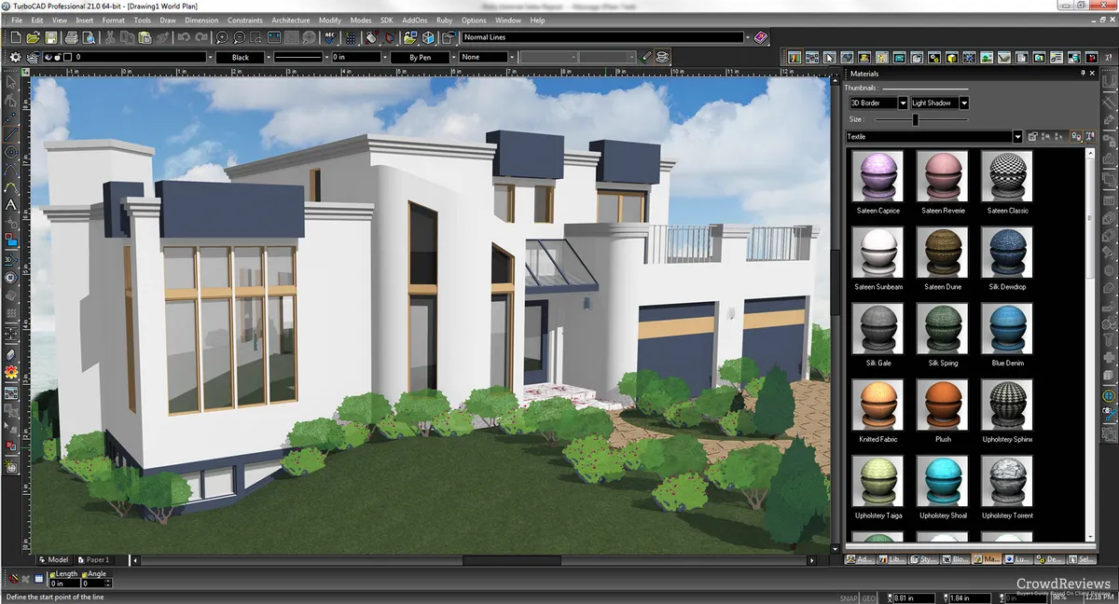1119x604 pixels.
Task: Open the Black pen color dropdown
Action: (x=269, y=58)
